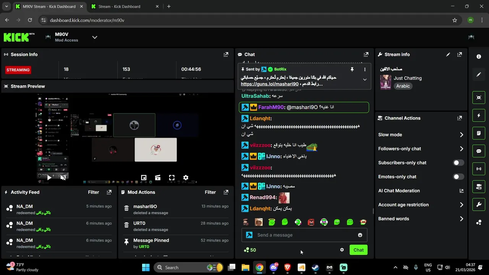The height and width of the screenshot is (275, 489).
Task: Open stream preview settings gear
Action: point(186,178)
